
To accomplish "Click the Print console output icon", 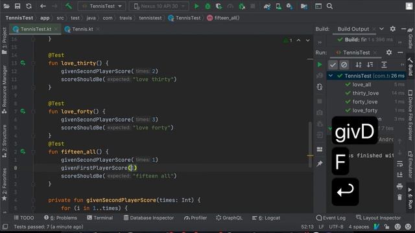I will pyautogui.click(x=399, y=186).
